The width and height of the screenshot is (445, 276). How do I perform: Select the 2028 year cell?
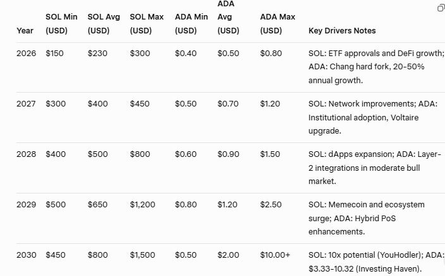pos(26,154)
